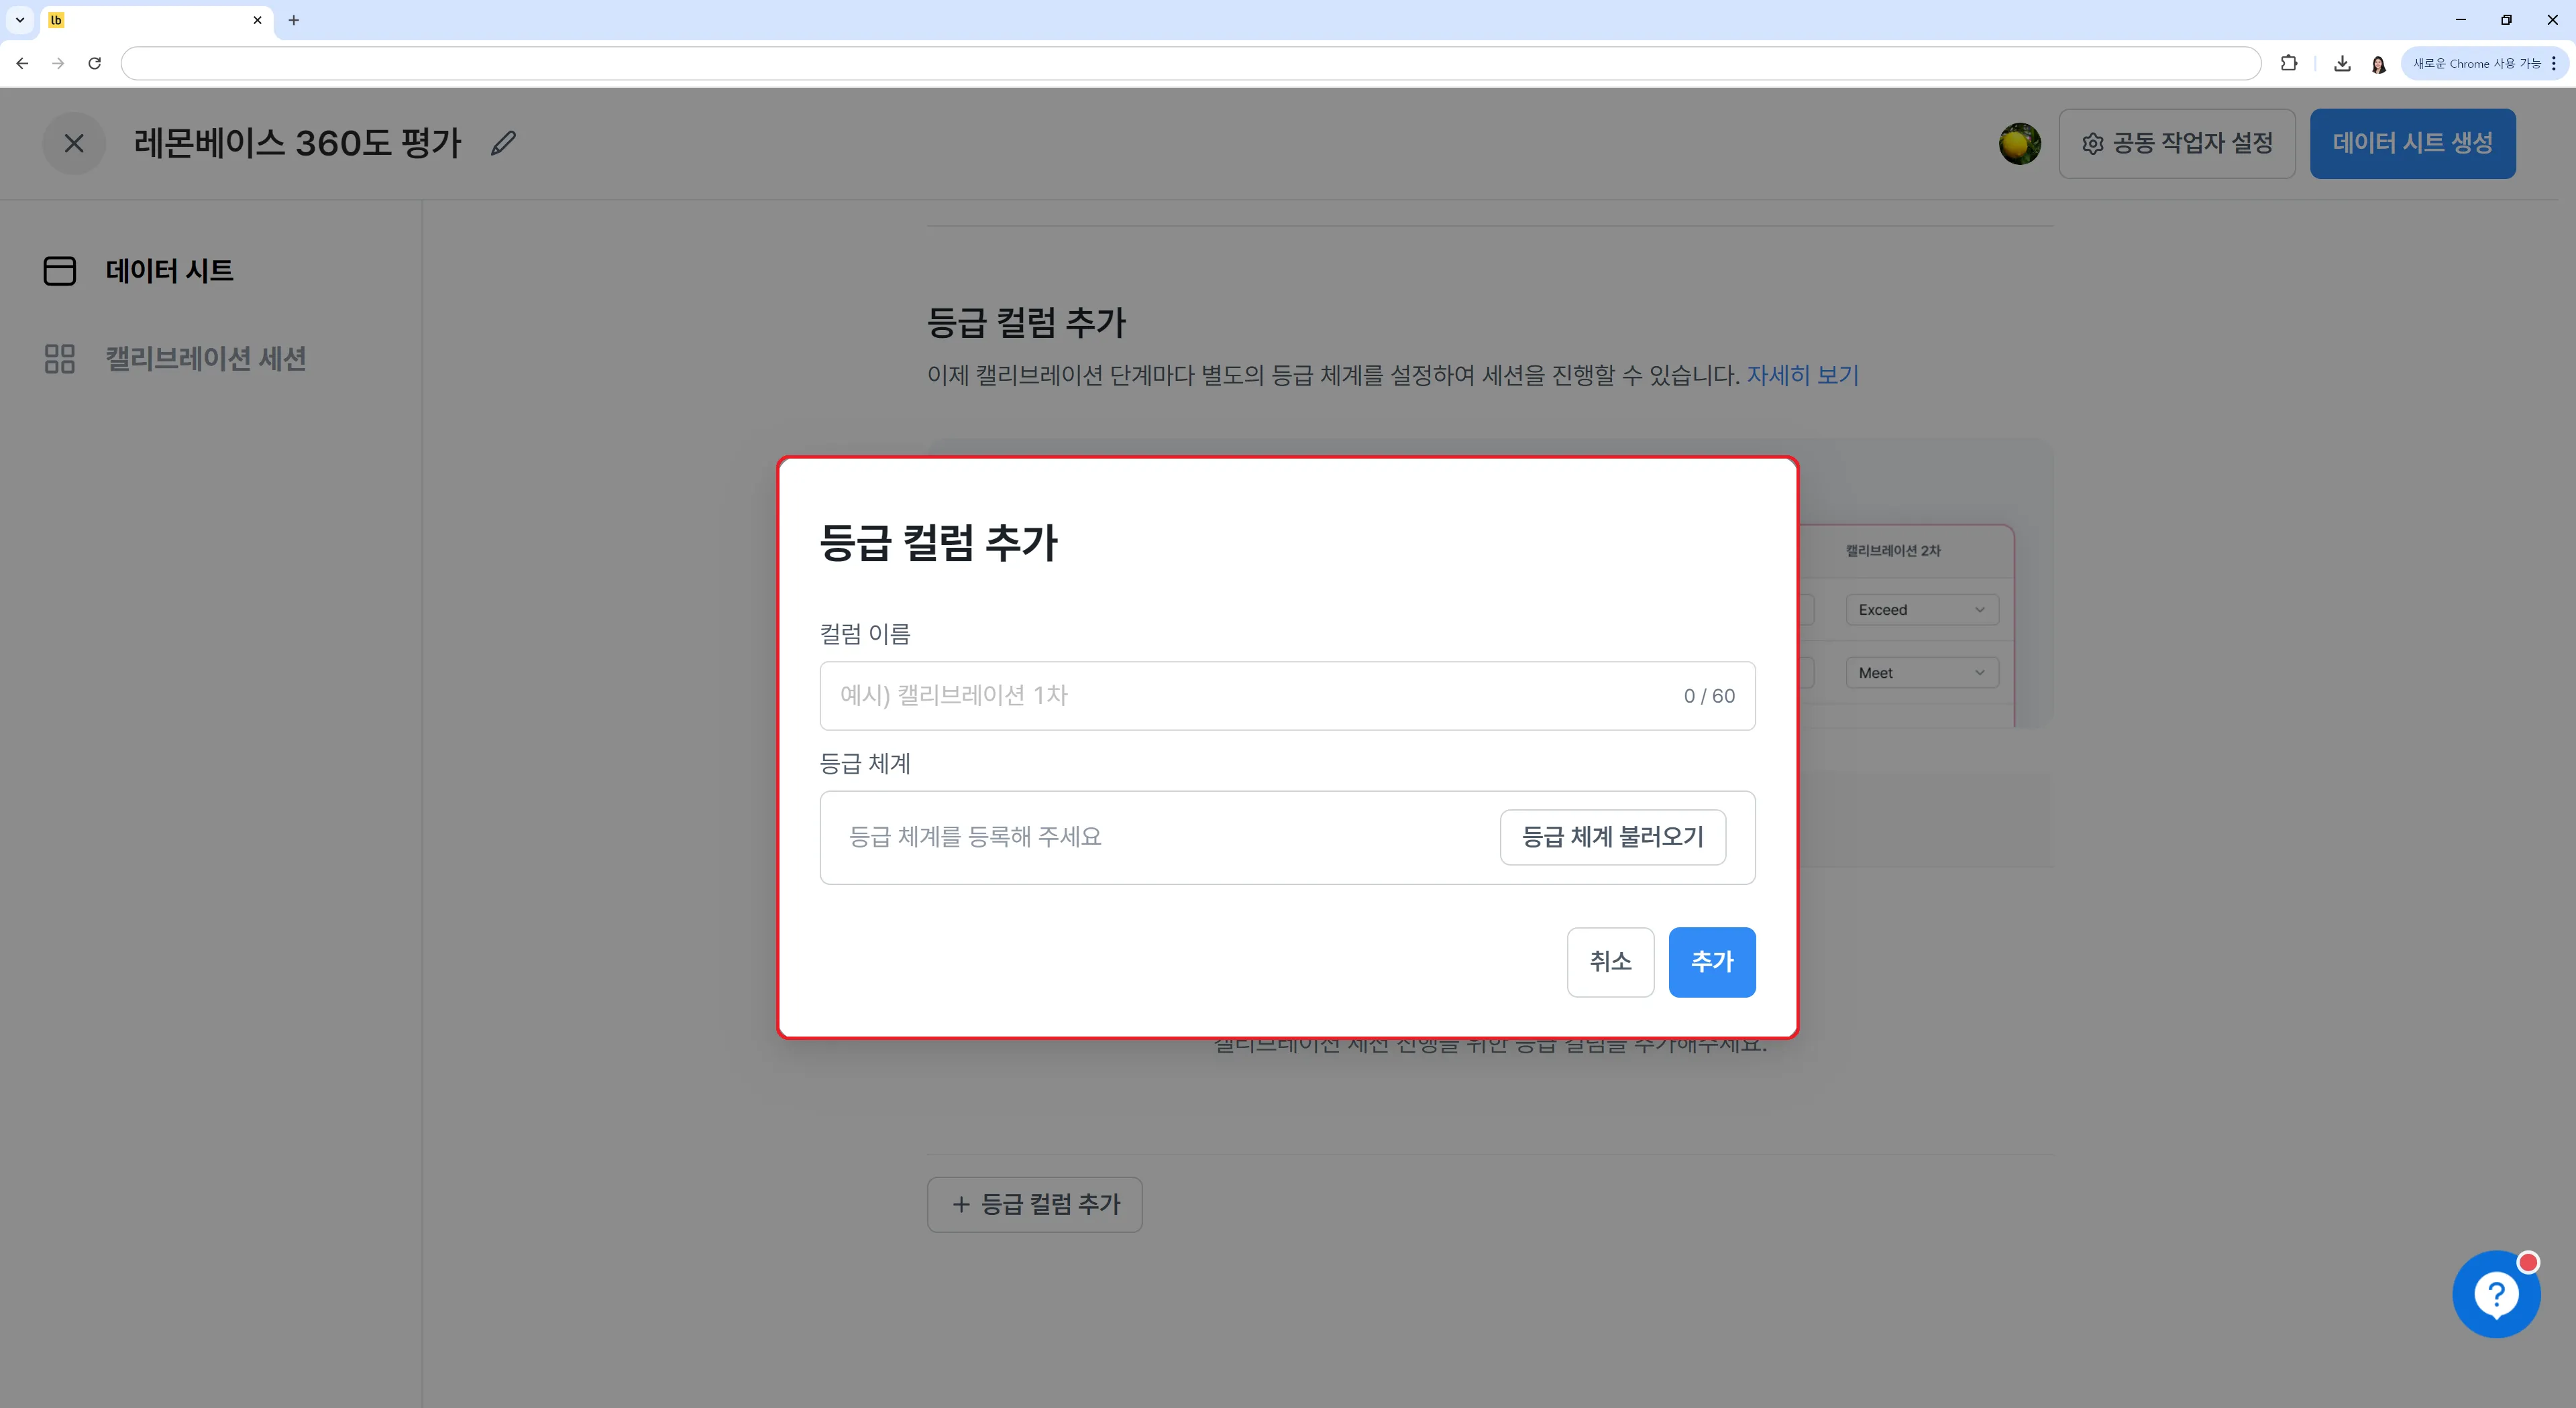Close the current browser tab
The width and height of the screenshot is (2576, 1408).
click(257, 20)
